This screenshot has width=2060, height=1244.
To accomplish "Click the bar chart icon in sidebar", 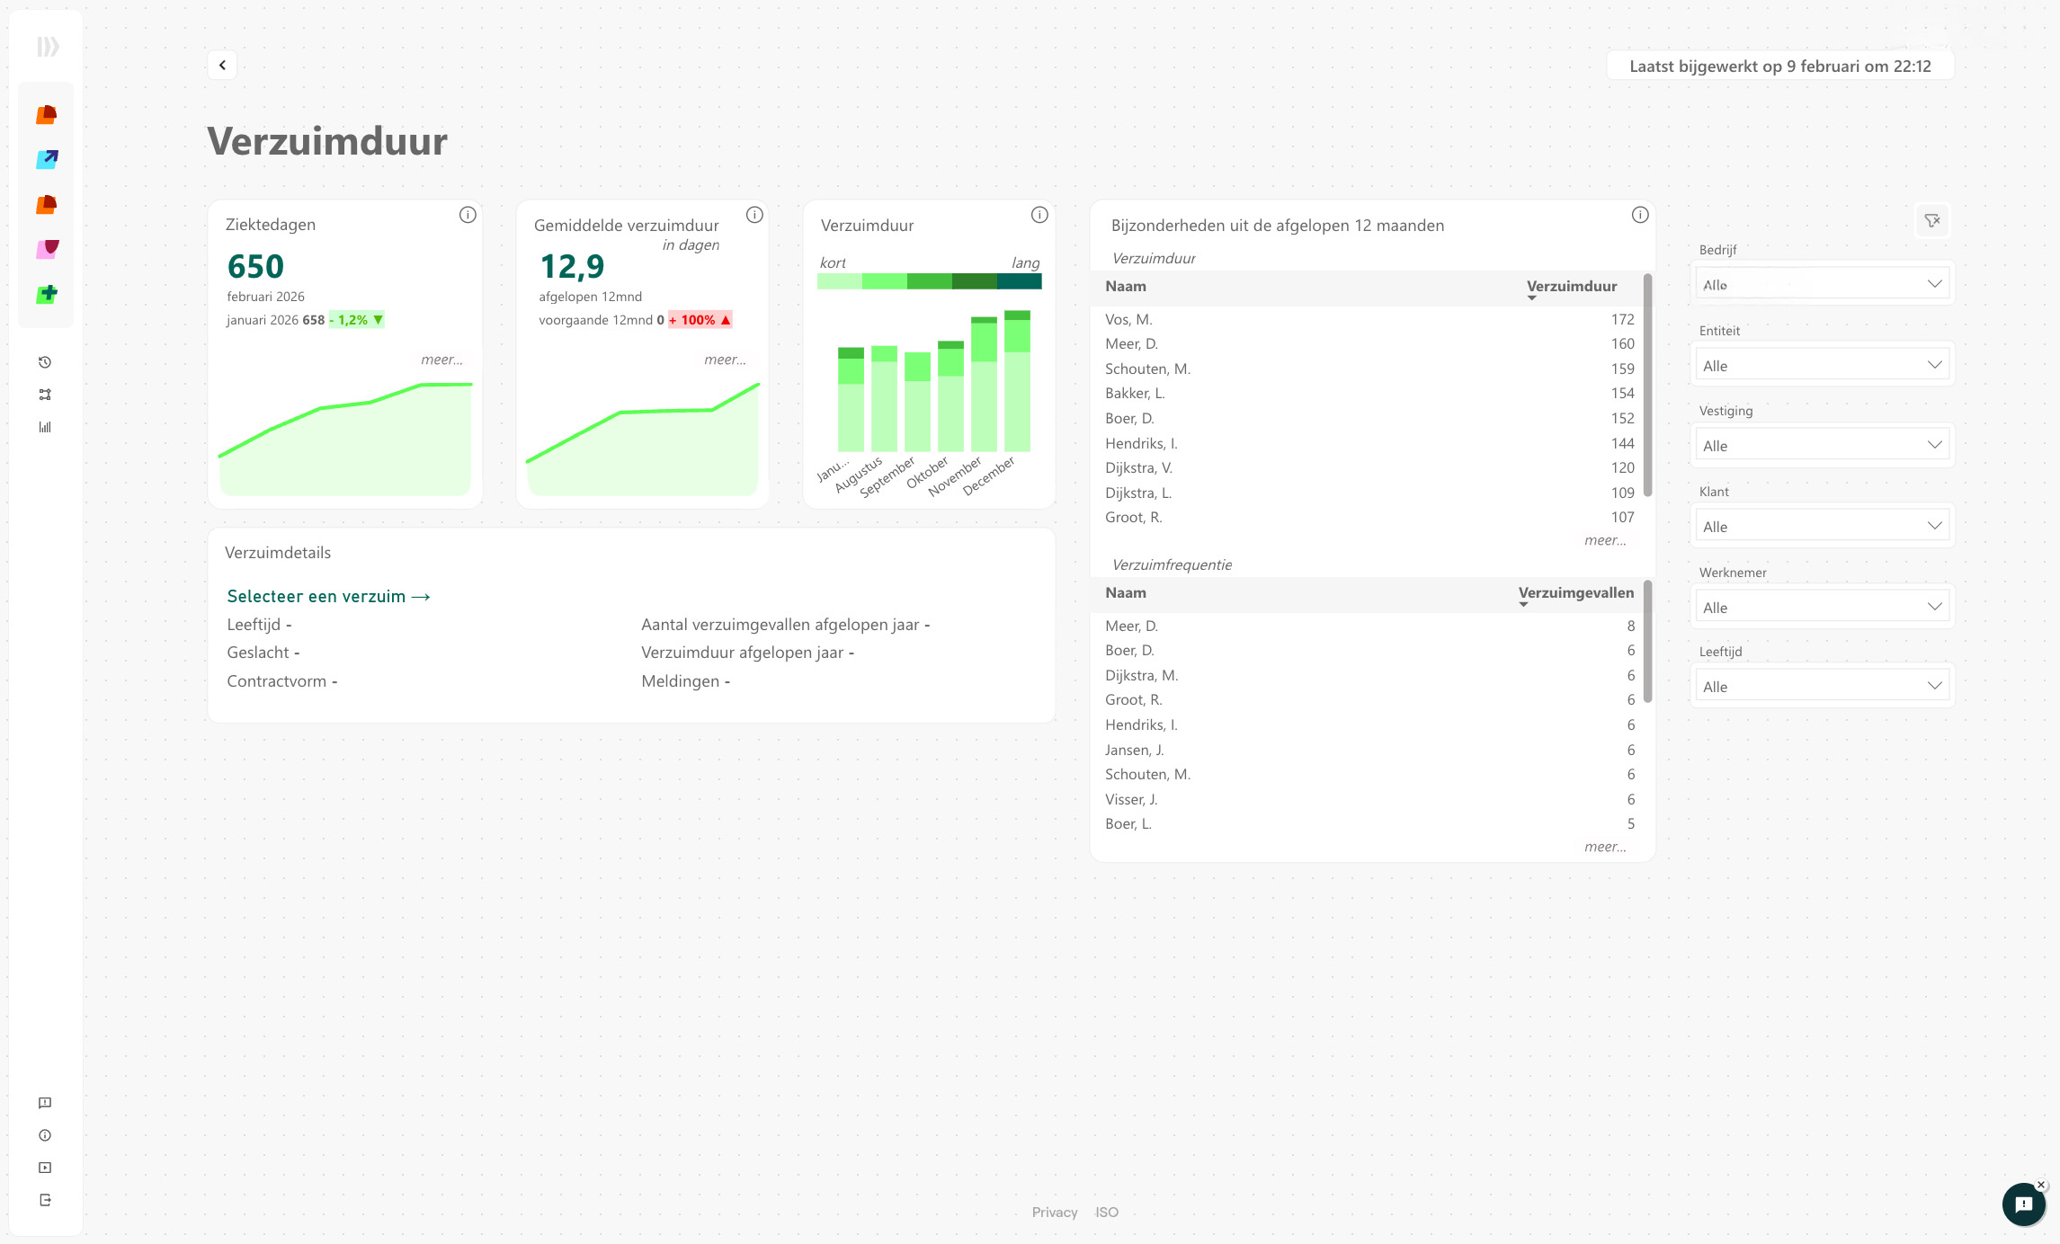I will (45, 427).
